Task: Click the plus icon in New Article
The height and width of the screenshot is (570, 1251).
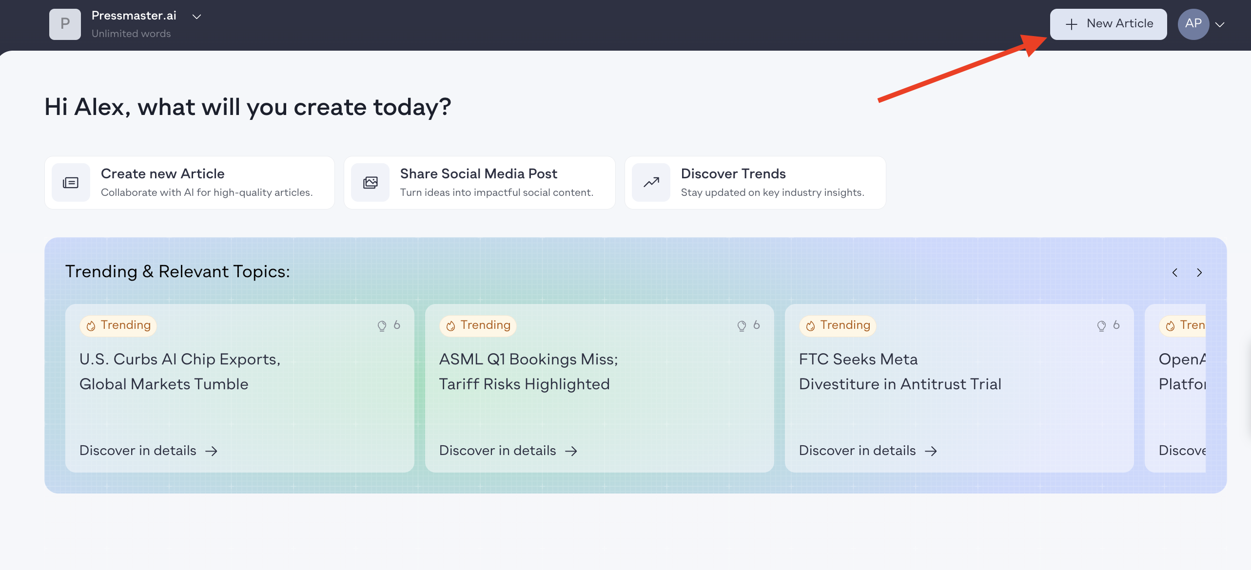Action: click(x=1071, y=24)
